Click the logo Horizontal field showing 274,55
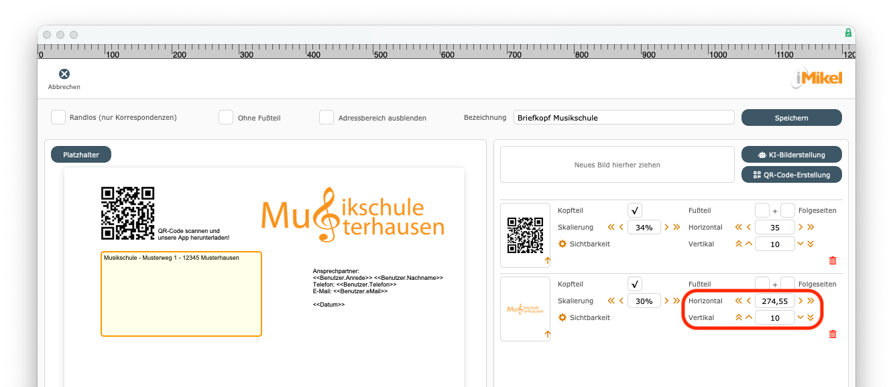893x387 pixels. [x=775, y=301]
